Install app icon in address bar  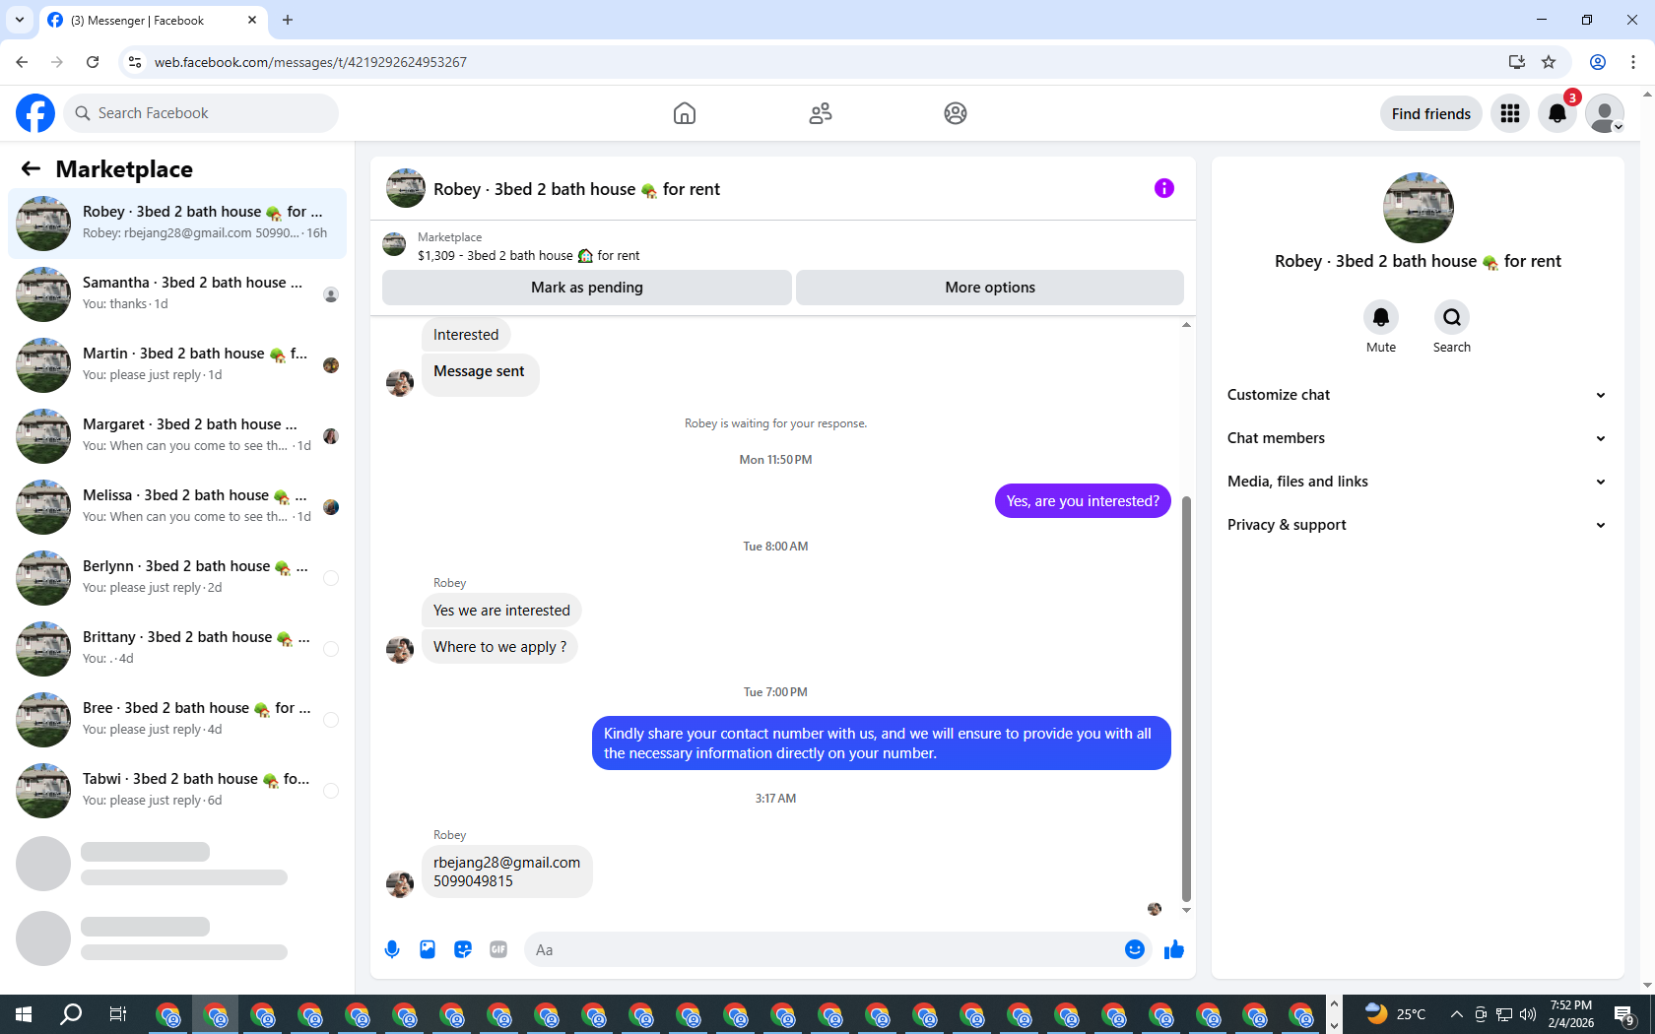1517,62
